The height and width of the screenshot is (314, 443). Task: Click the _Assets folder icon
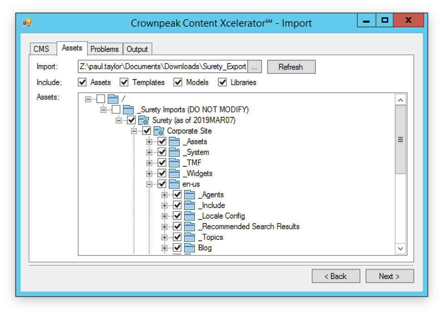[x=174, y=141]
